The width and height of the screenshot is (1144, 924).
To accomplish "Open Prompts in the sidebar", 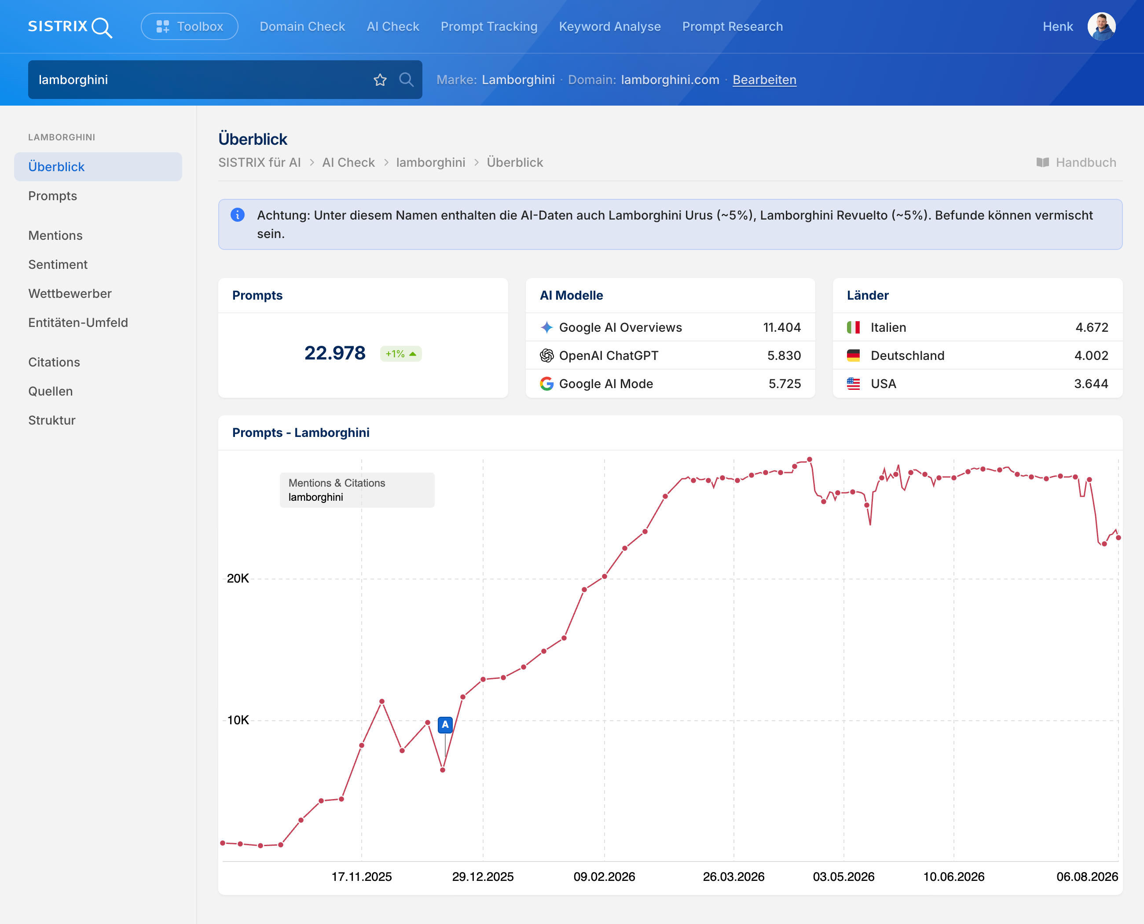I will click(53, 196).
